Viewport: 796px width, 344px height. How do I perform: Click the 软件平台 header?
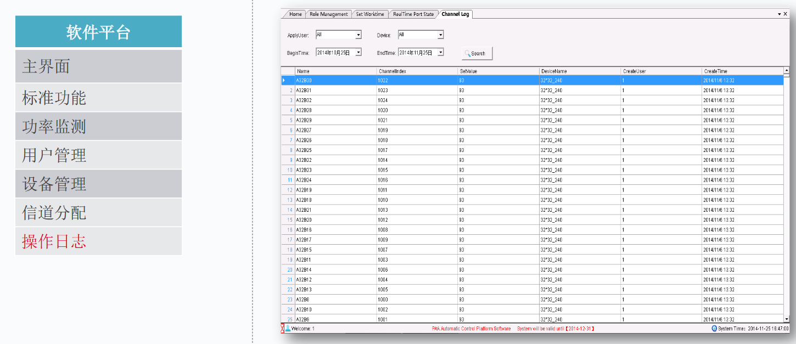[98, 32]
